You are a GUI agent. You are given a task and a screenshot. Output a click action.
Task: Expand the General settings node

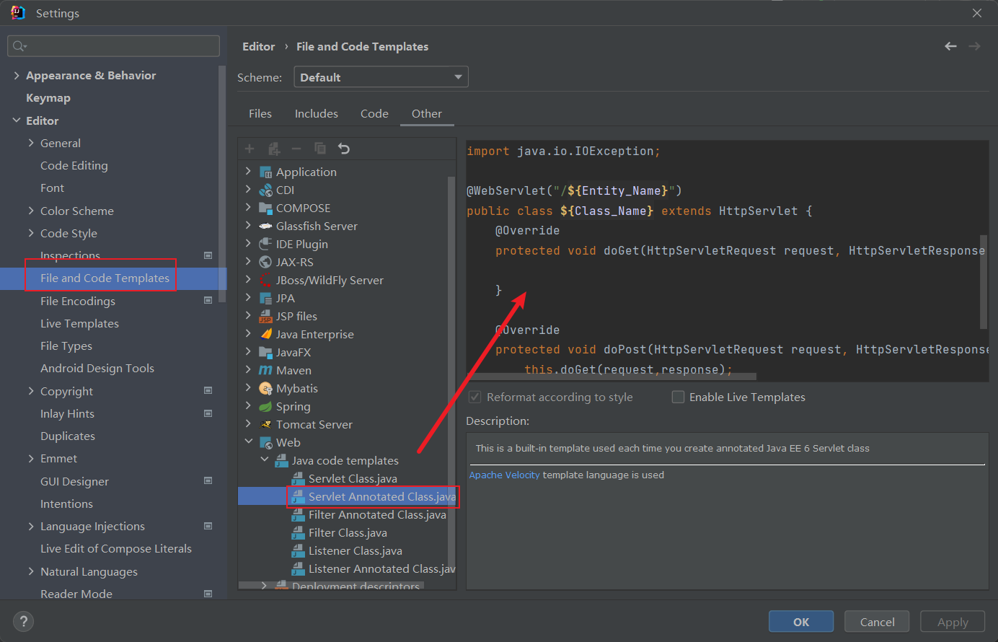click(31, 143)
